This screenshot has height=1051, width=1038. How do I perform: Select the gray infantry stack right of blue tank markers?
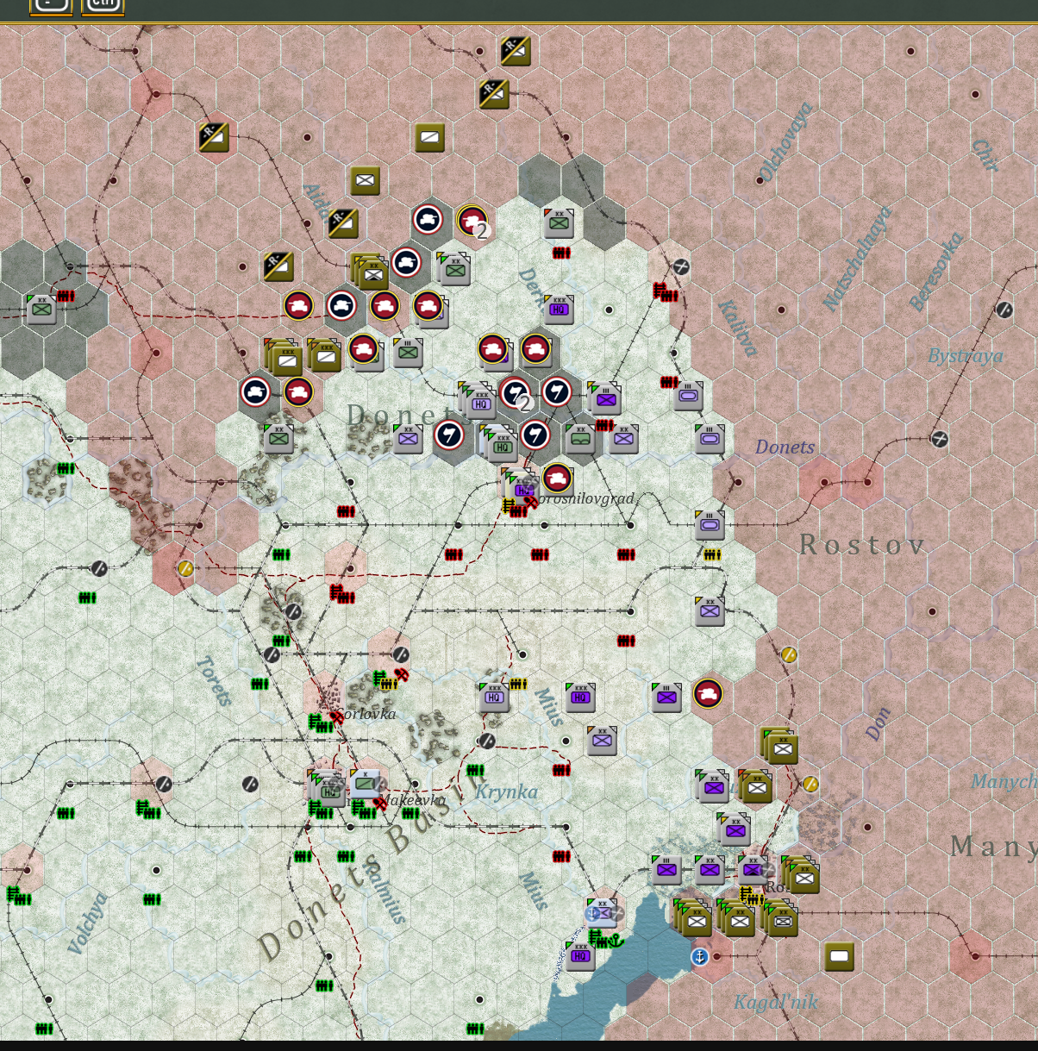point(453,269)
